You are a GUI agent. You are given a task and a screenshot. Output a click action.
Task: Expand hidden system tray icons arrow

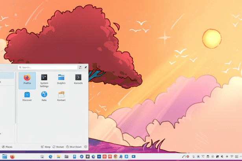point(240,157)
